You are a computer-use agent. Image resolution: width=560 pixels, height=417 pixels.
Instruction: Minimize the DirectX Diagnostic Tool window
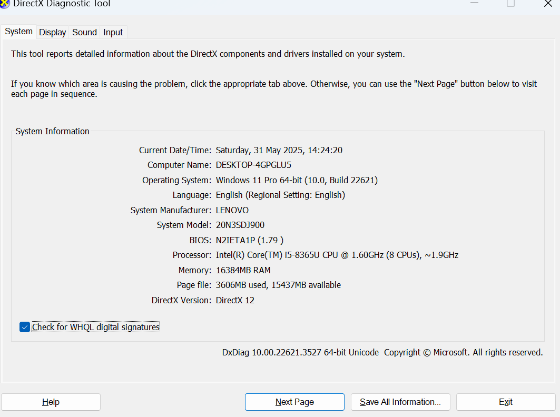474,4
